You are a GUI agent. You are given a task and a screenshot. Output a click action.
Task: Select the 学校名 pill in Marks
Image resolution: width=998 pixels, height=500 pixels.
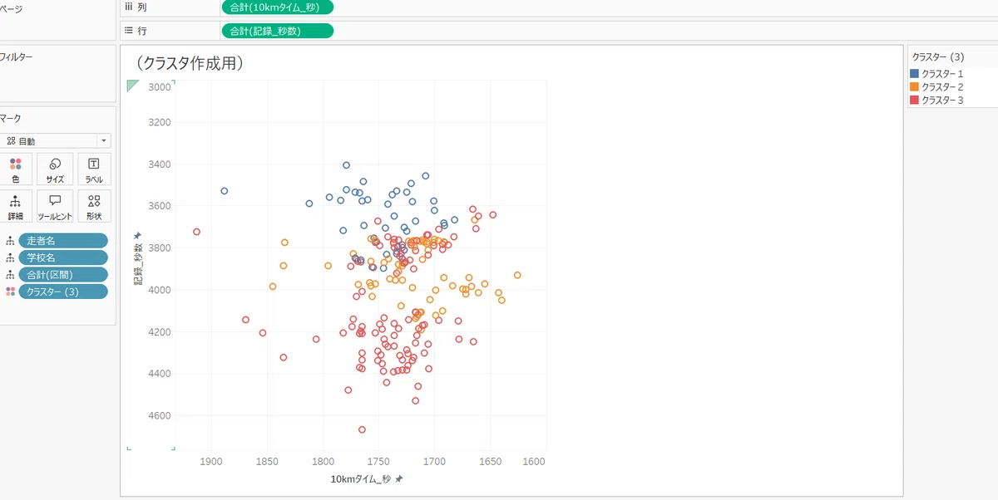click(x=63, y=257)
